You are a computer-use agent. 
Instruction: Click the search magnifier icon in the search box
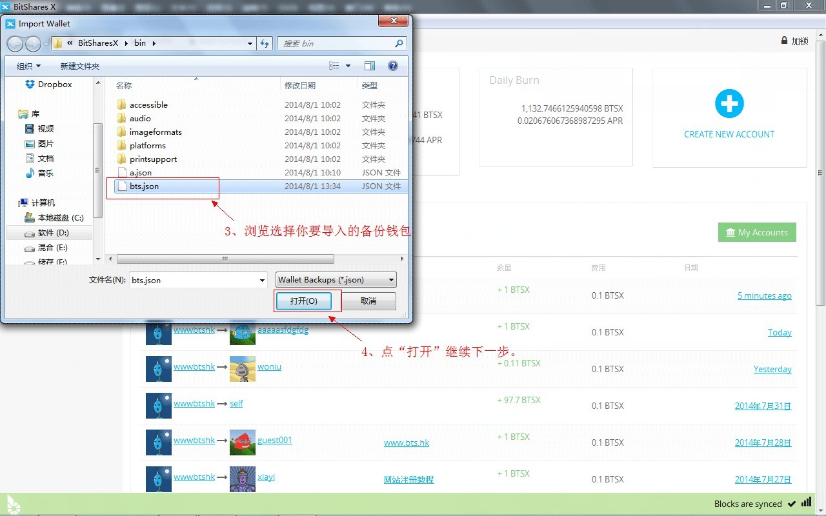[399, 44]
